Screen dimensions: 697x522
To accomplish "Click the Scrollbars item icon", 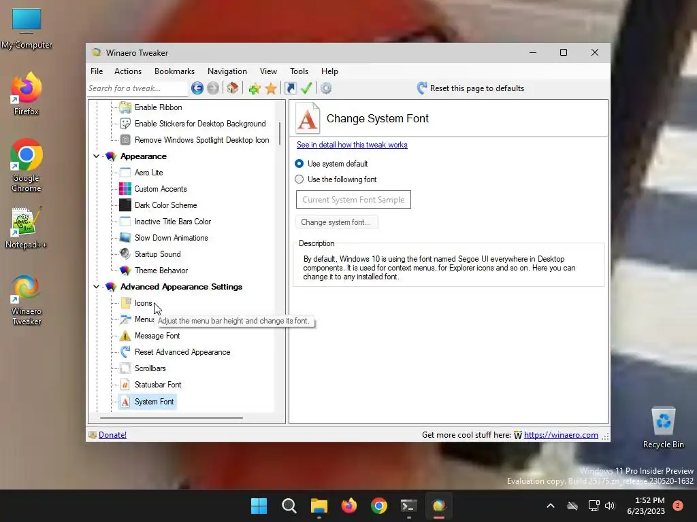I will pos(125,368).
